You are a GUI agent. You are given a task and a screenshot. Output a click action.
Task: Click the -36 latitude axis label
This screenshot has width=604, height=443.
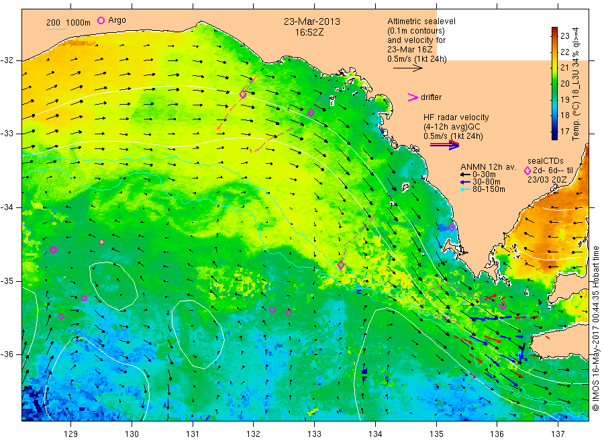7,354
